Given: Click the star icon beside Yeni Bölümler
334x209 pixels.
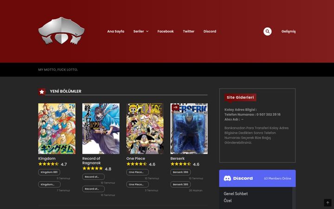Looking at the screenshot, I should pos(42,91).
